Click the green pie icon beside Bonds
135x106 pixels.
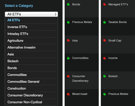pos(68,4)
